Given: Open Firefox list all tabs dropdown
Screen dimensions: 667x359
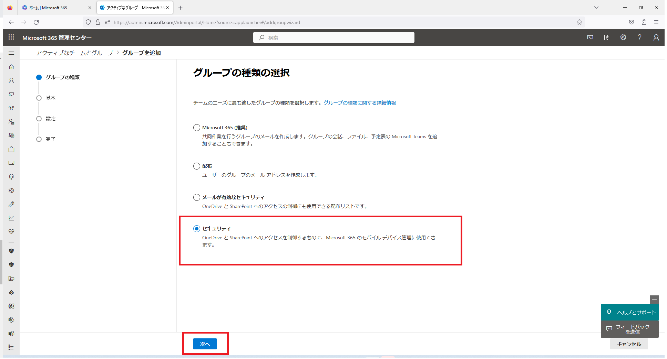Looking at the screenshot, I should point(596,8).
